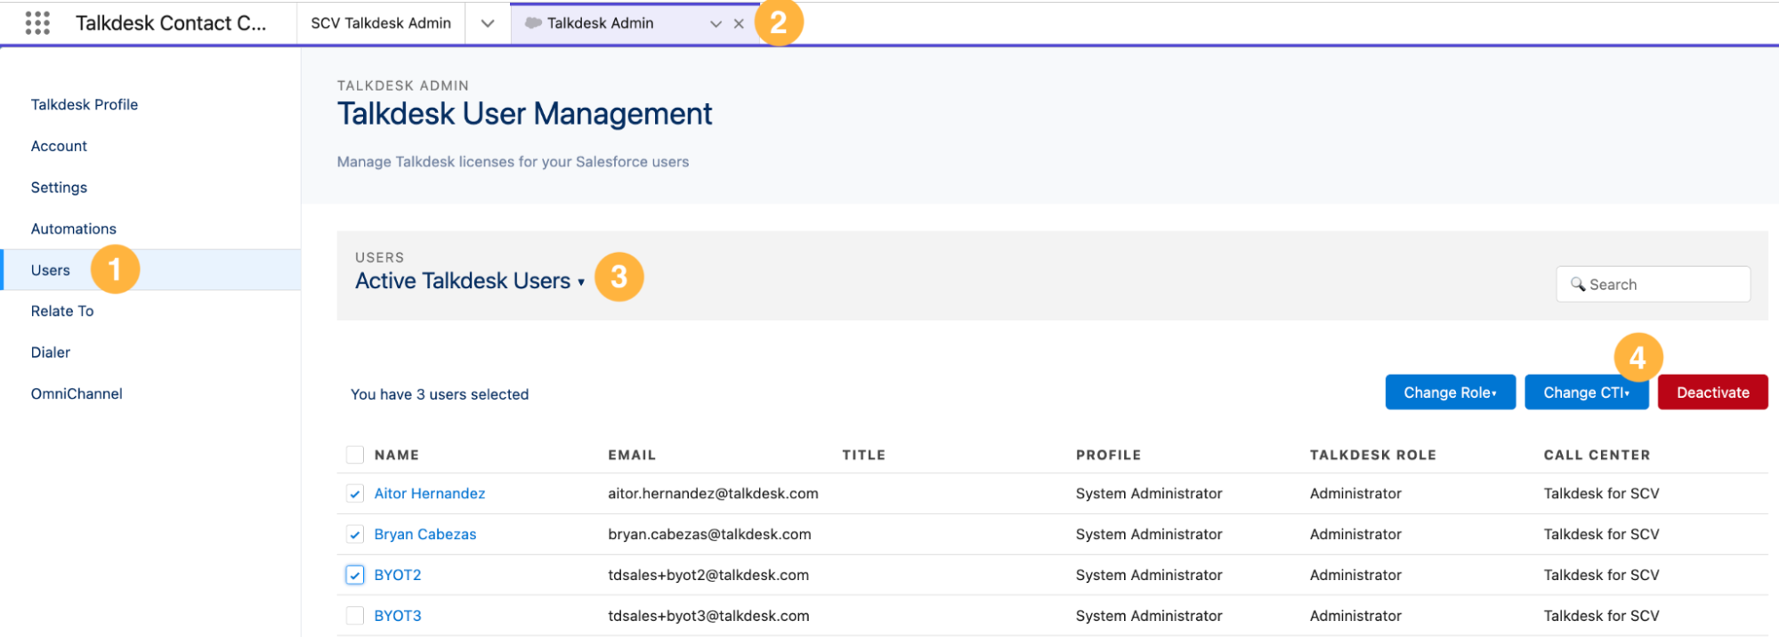The height and width of the screenshot is (638, 1779).
Task: Go to the OmniChannel sidebar item
Action: tap(77, 393)
